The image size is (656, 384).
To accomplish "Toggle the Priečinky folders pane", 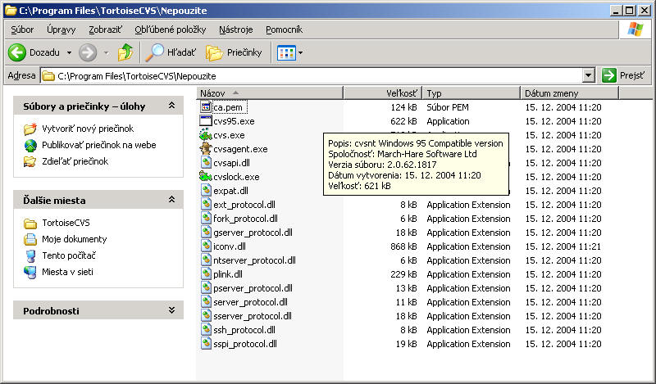I will (x=234, y=52).
